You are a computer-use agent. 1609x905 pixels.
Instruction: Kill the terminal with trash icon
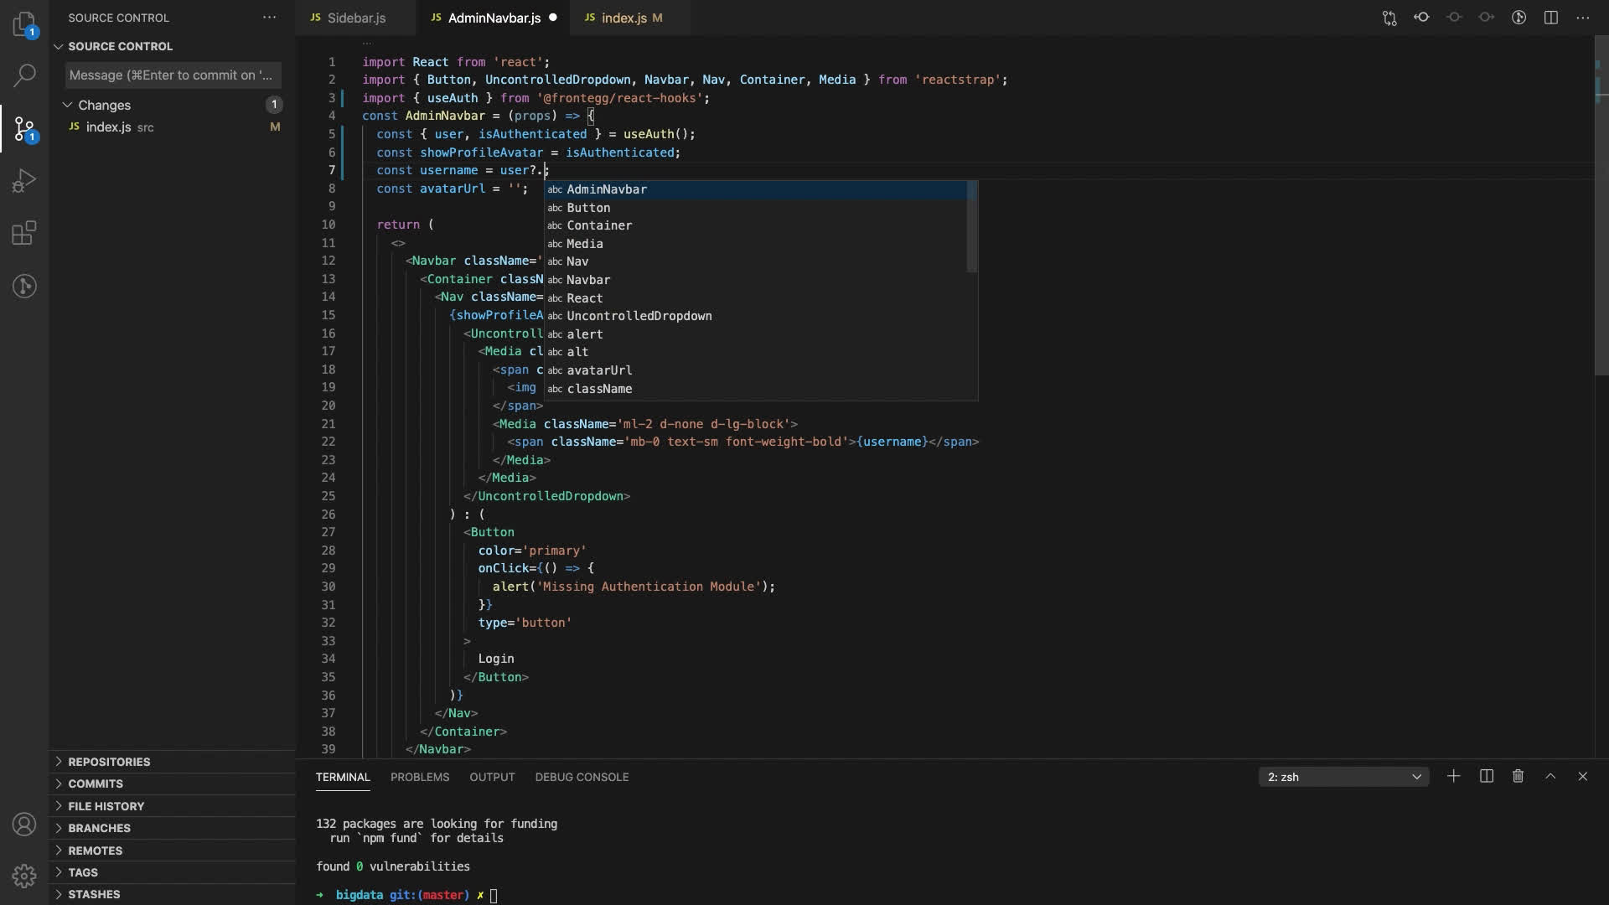(1518, 777)
